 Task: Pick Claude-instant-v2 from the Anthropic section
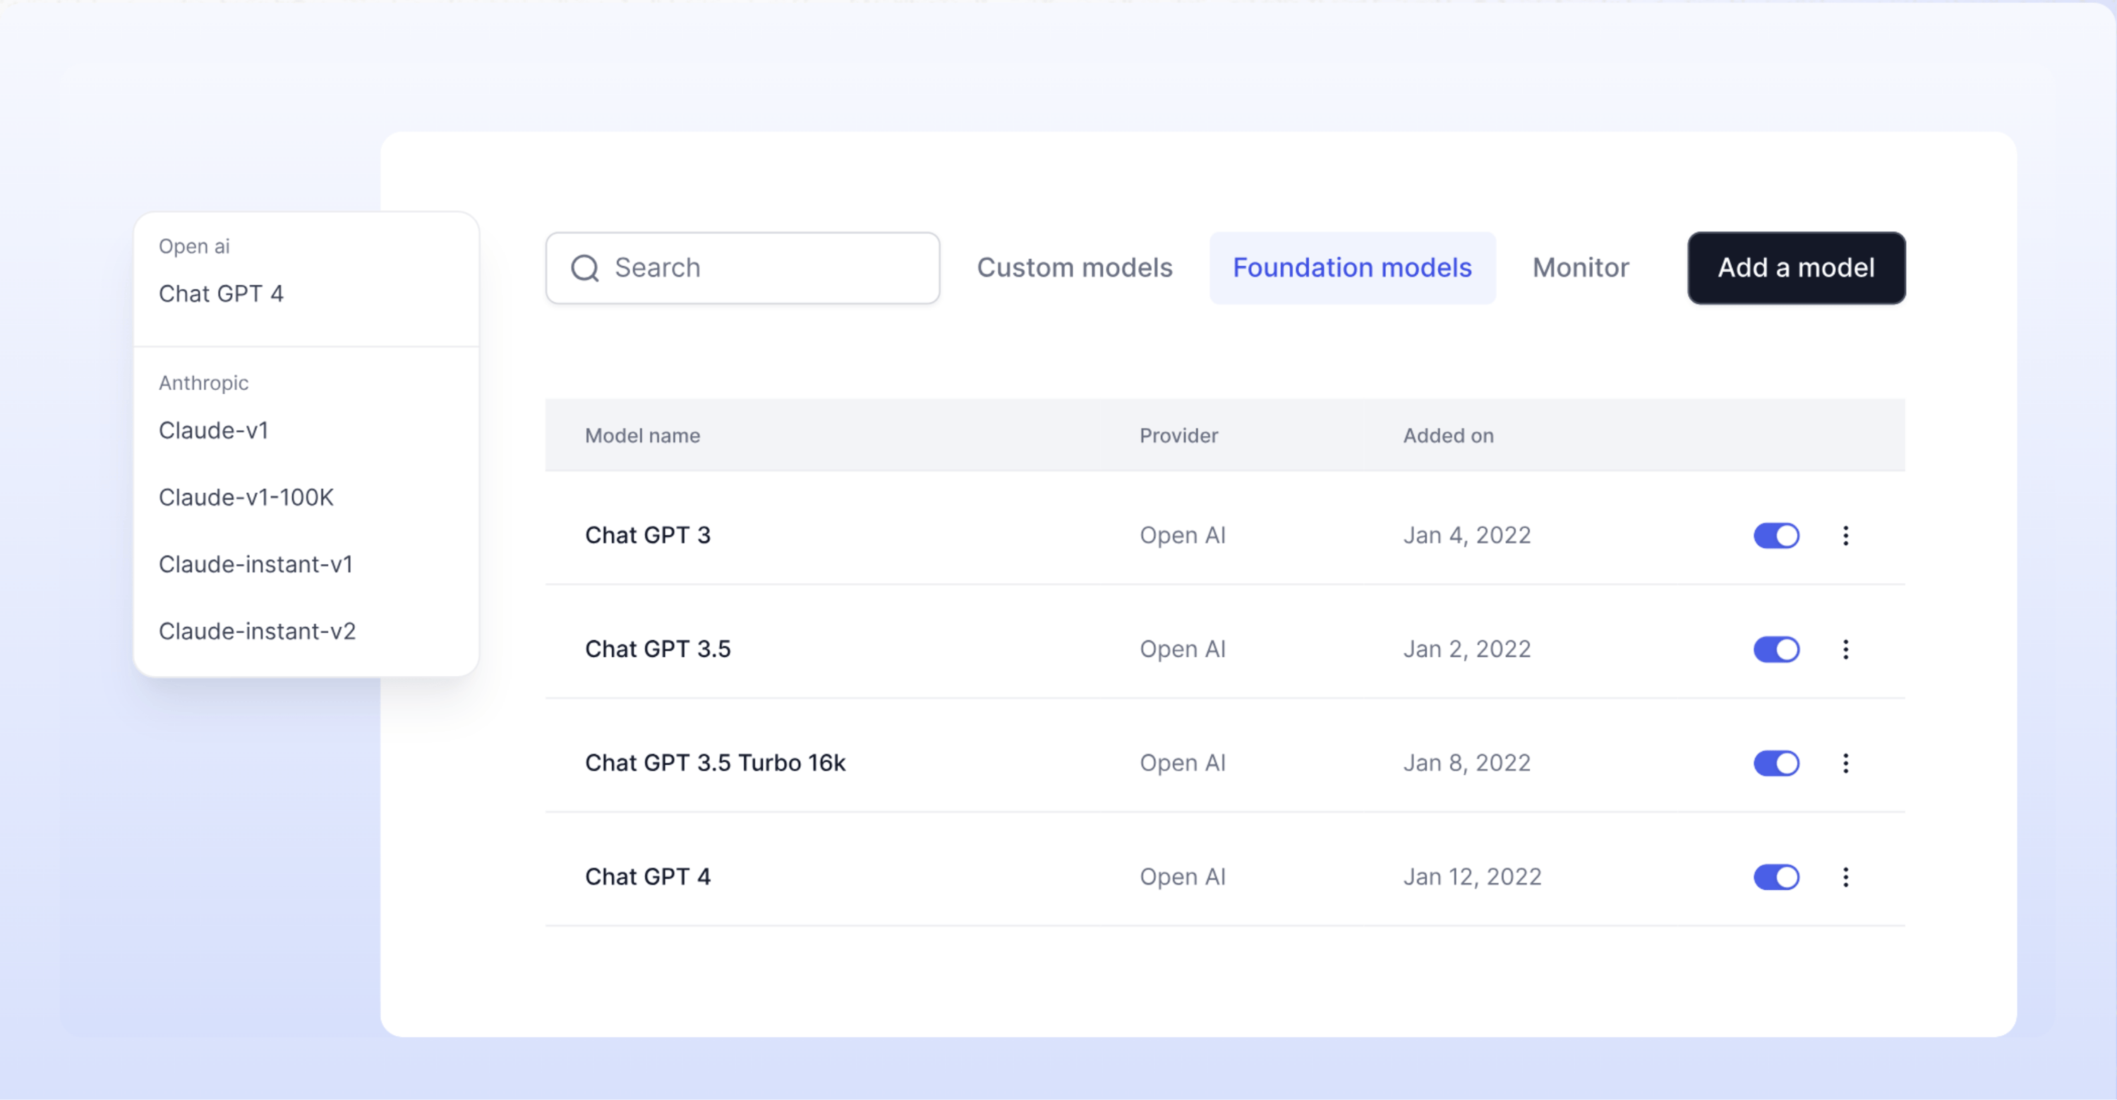pos(258,630)
